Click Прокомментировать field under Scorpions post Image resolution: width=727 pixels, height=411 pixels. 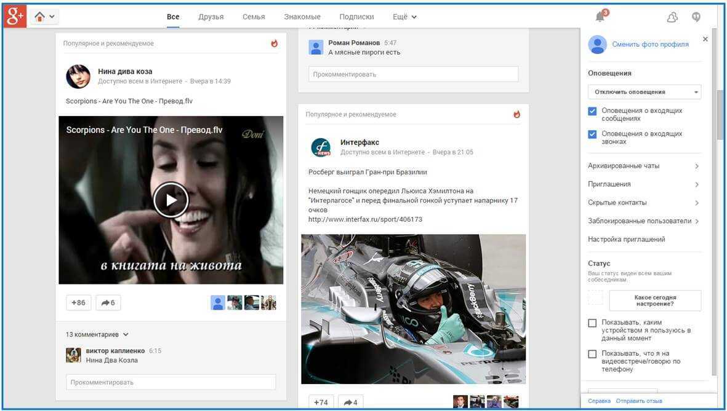pyautogui.click(x=171, y=382)
